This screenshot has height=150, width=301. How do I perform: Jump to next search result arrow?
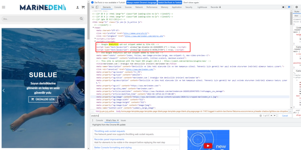pos(275,116)
